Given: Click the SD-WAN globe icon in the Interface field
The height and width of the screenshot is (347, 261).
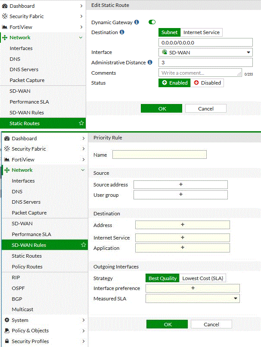Looking at the screenshot, I should 165,52.
